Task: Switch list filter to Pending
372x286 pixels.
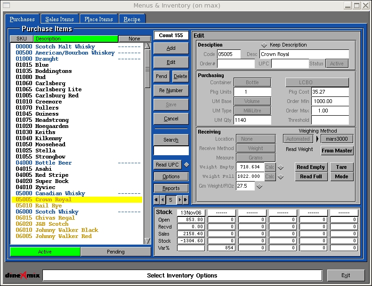Action: click(x=115, y=252)
